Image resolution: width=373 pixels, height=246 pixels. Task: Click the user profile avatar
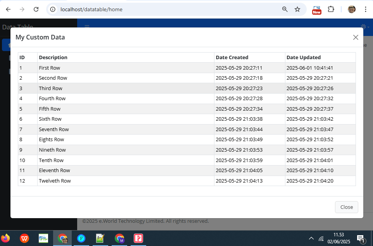(x=352, y=9)
